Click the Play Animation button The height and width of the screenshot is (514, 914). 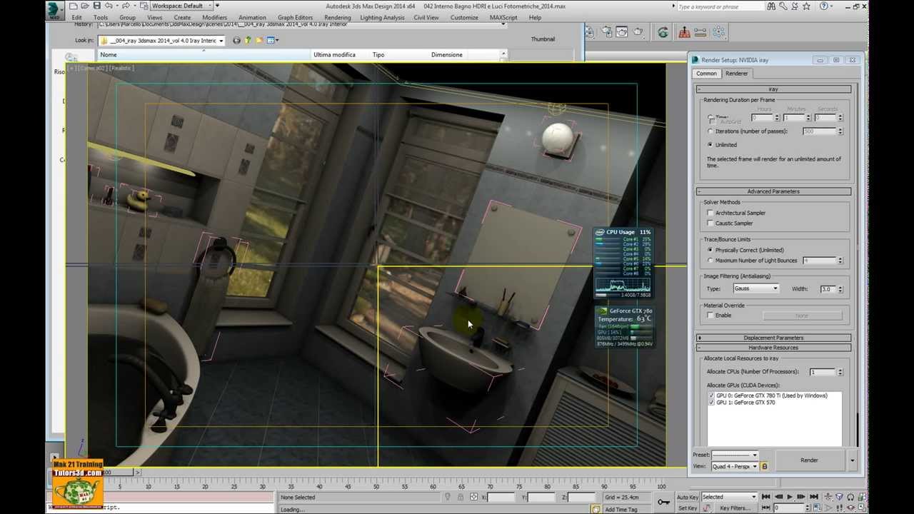[x=789, y=497]
